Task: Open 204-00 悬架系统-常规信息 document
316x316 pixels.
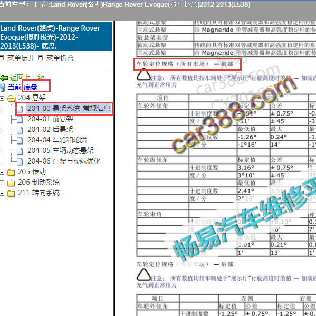Action: 69,109
